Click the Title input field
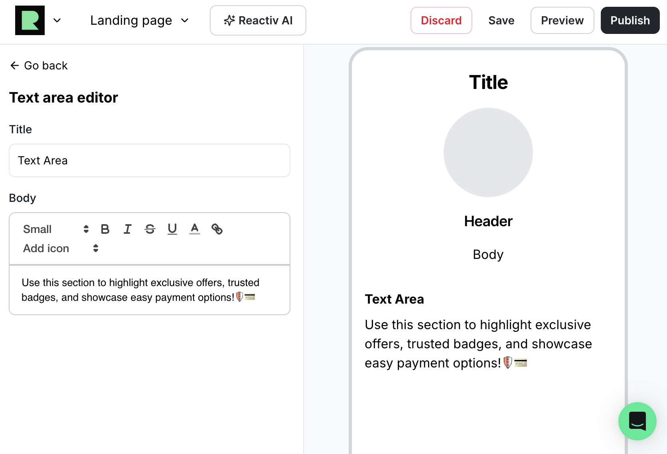Viewport: 667px width, 454px height. 150,160
